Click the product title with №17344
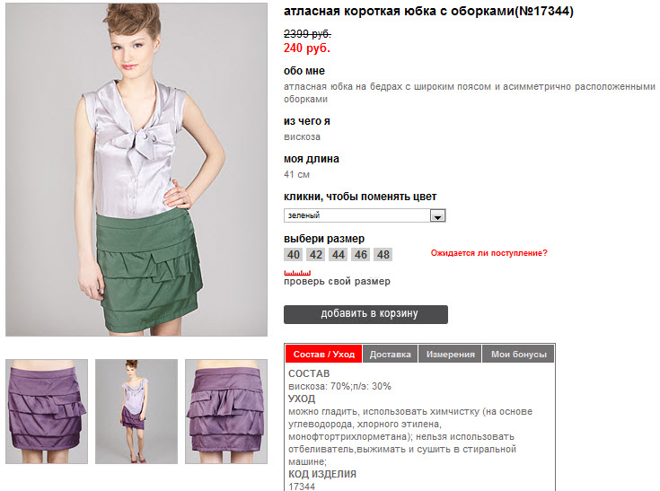 (428, 12)
